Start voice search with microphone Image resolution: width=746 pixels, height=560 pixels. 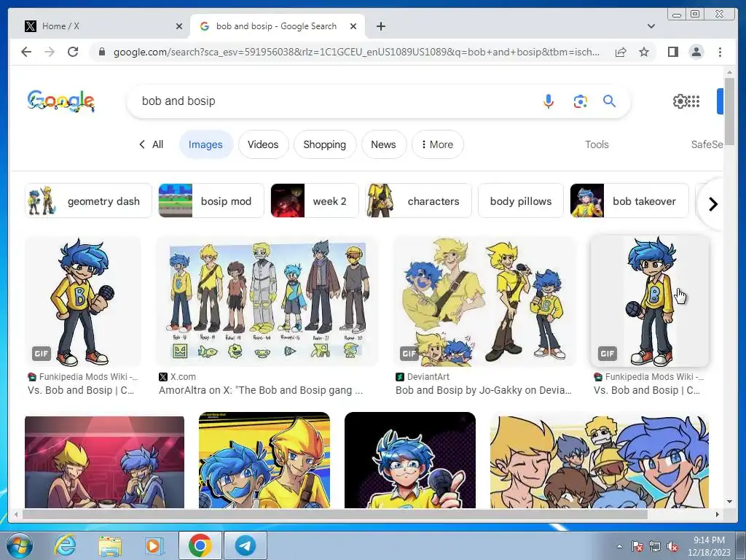pos(548,101)
